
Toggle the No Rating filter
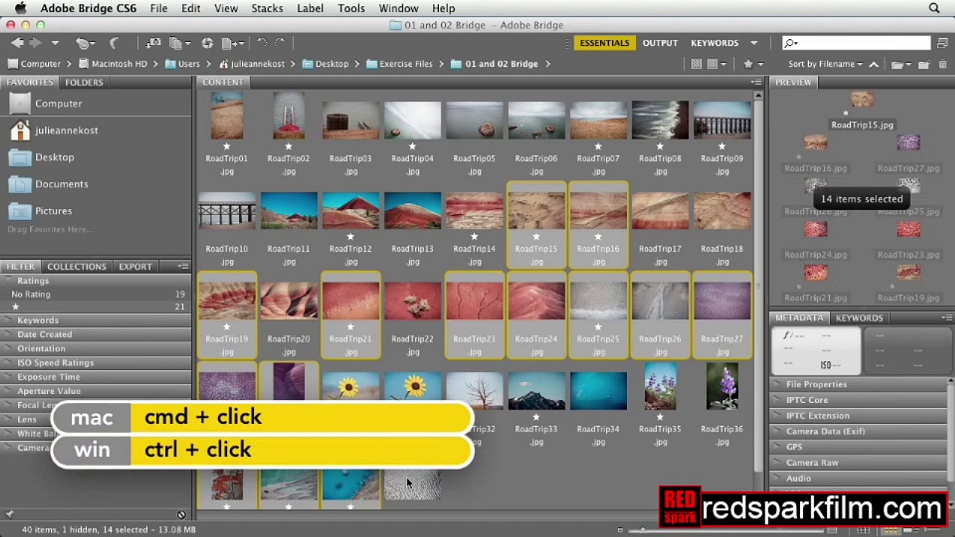point(31,294)
